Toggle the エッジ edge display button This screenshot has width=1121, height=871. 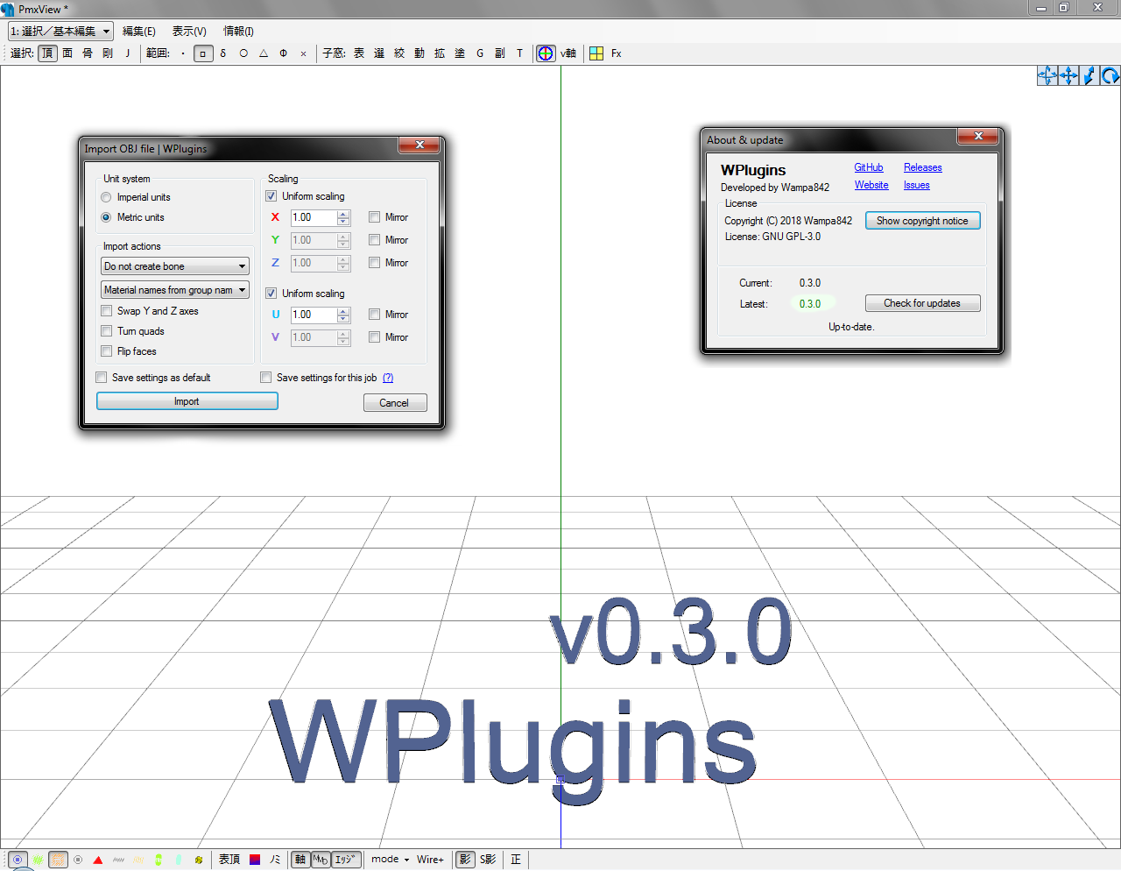[346, 860]
